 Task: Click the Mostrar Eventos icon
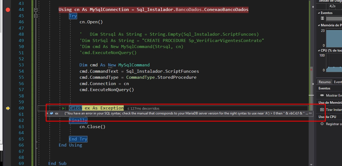[x=322, y=95]
